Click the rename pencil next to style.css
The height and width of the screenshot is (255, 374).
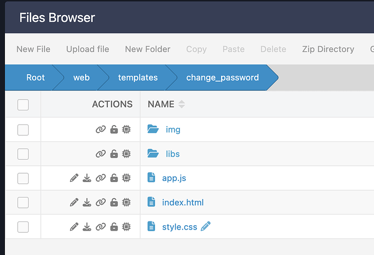205,227
